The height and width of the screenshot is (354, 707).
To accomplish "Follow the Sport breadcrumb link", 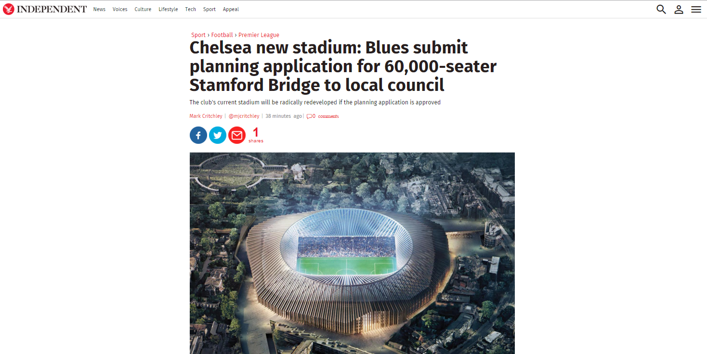I will (x=198, y=35).
